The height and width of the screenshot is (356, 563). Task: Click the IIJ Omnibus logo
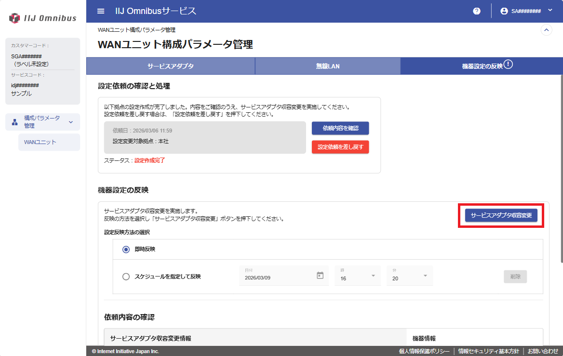[43, 18]
